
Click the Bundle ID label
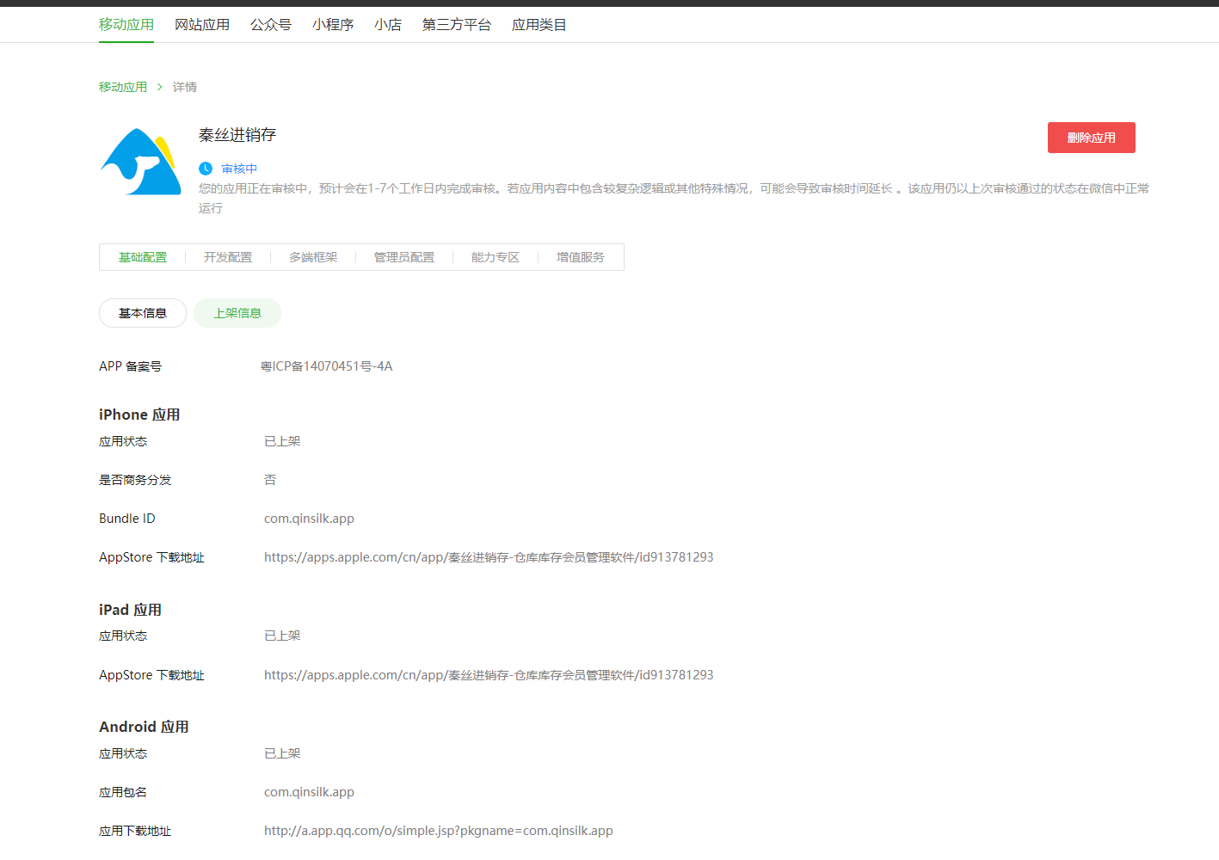pyautogui.click(x=127, y=519)
